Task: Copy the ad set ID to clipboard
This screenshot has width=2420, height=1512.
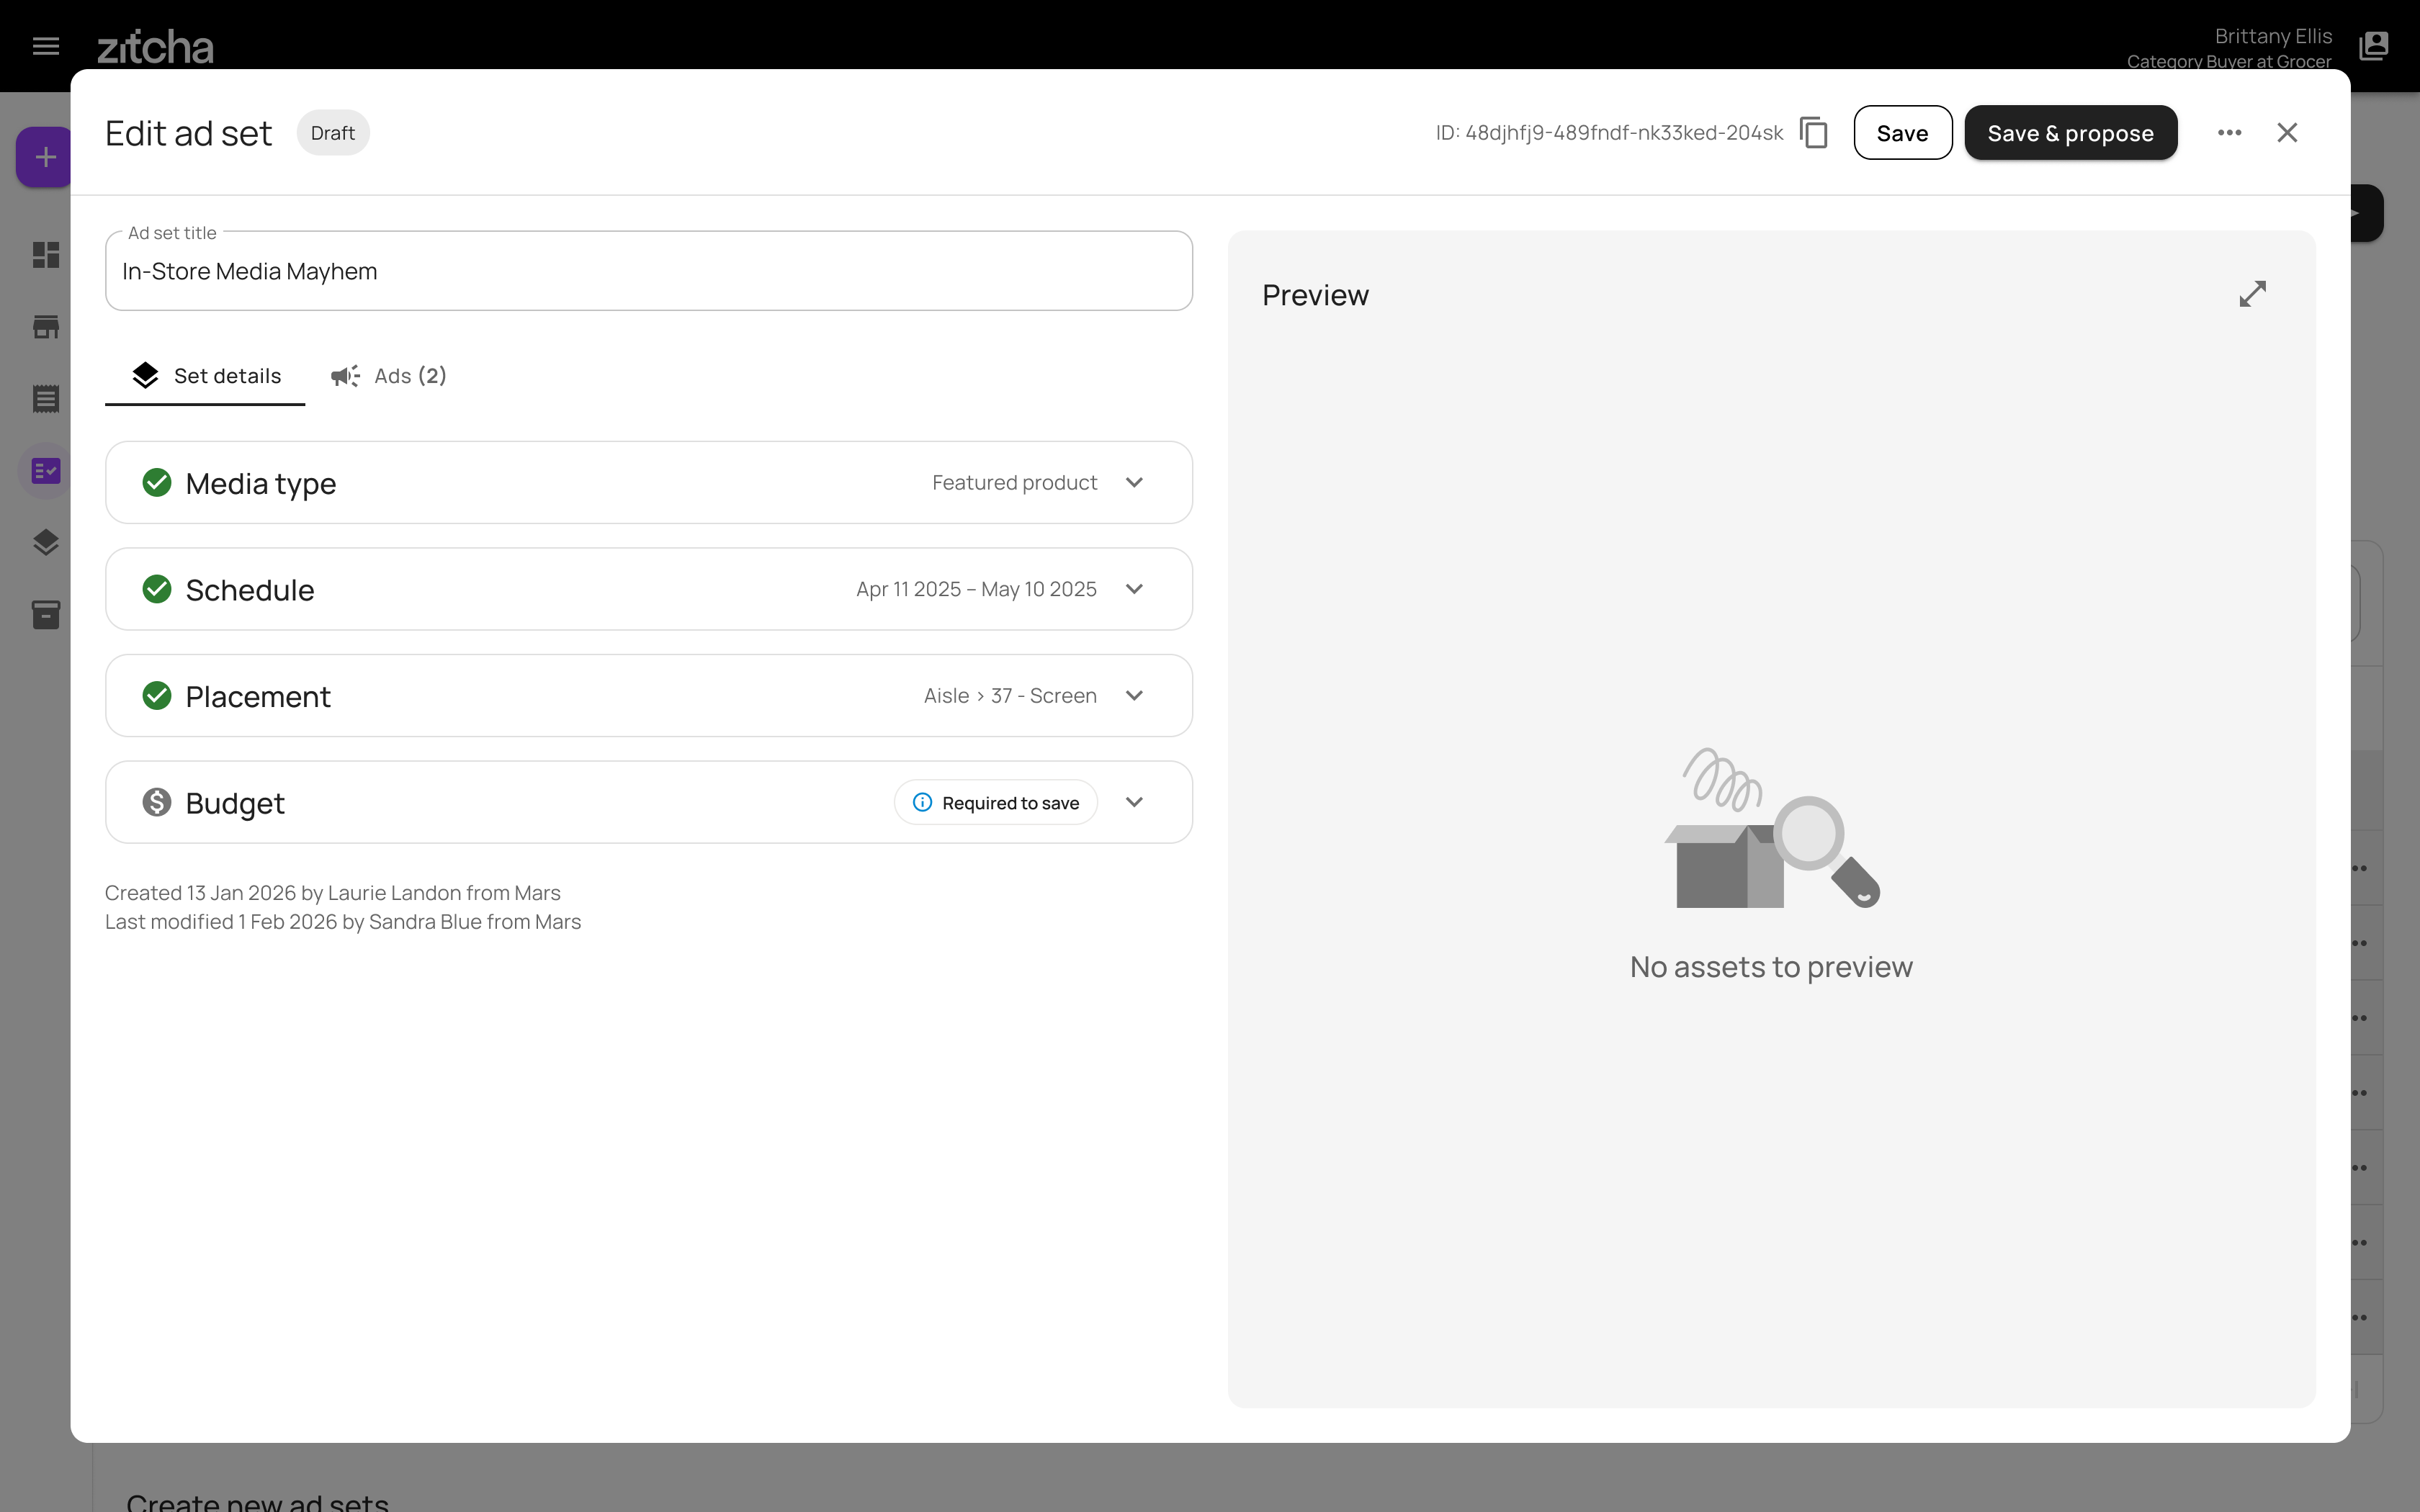Action: pyautogui.click(x=1813, y=133)
